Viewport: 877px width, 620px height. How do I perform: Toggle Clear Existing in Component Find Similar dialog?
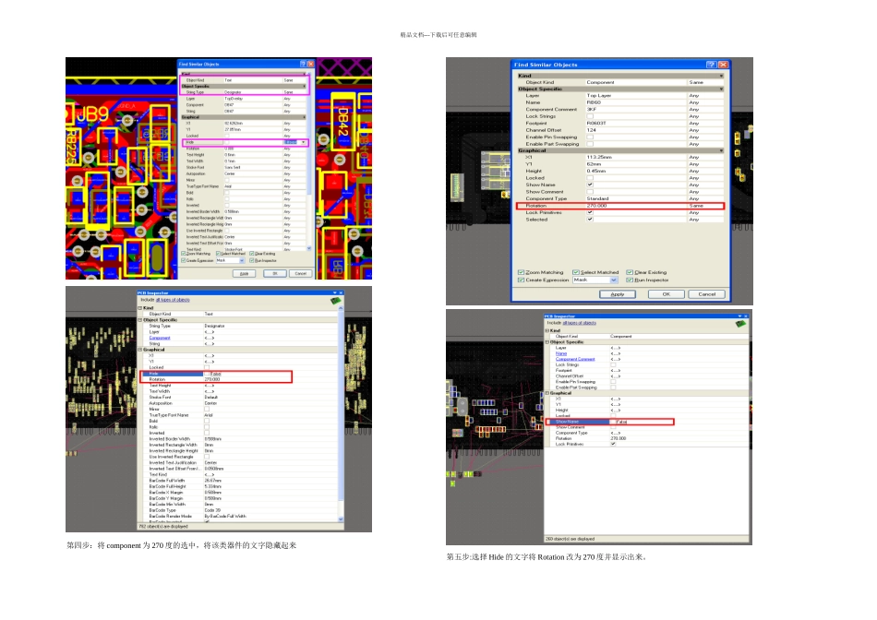[x=630, y=272]
